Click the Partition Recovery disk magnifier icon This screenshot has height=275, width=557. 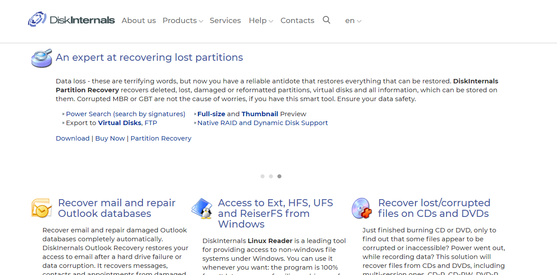[x=42, y=58]
